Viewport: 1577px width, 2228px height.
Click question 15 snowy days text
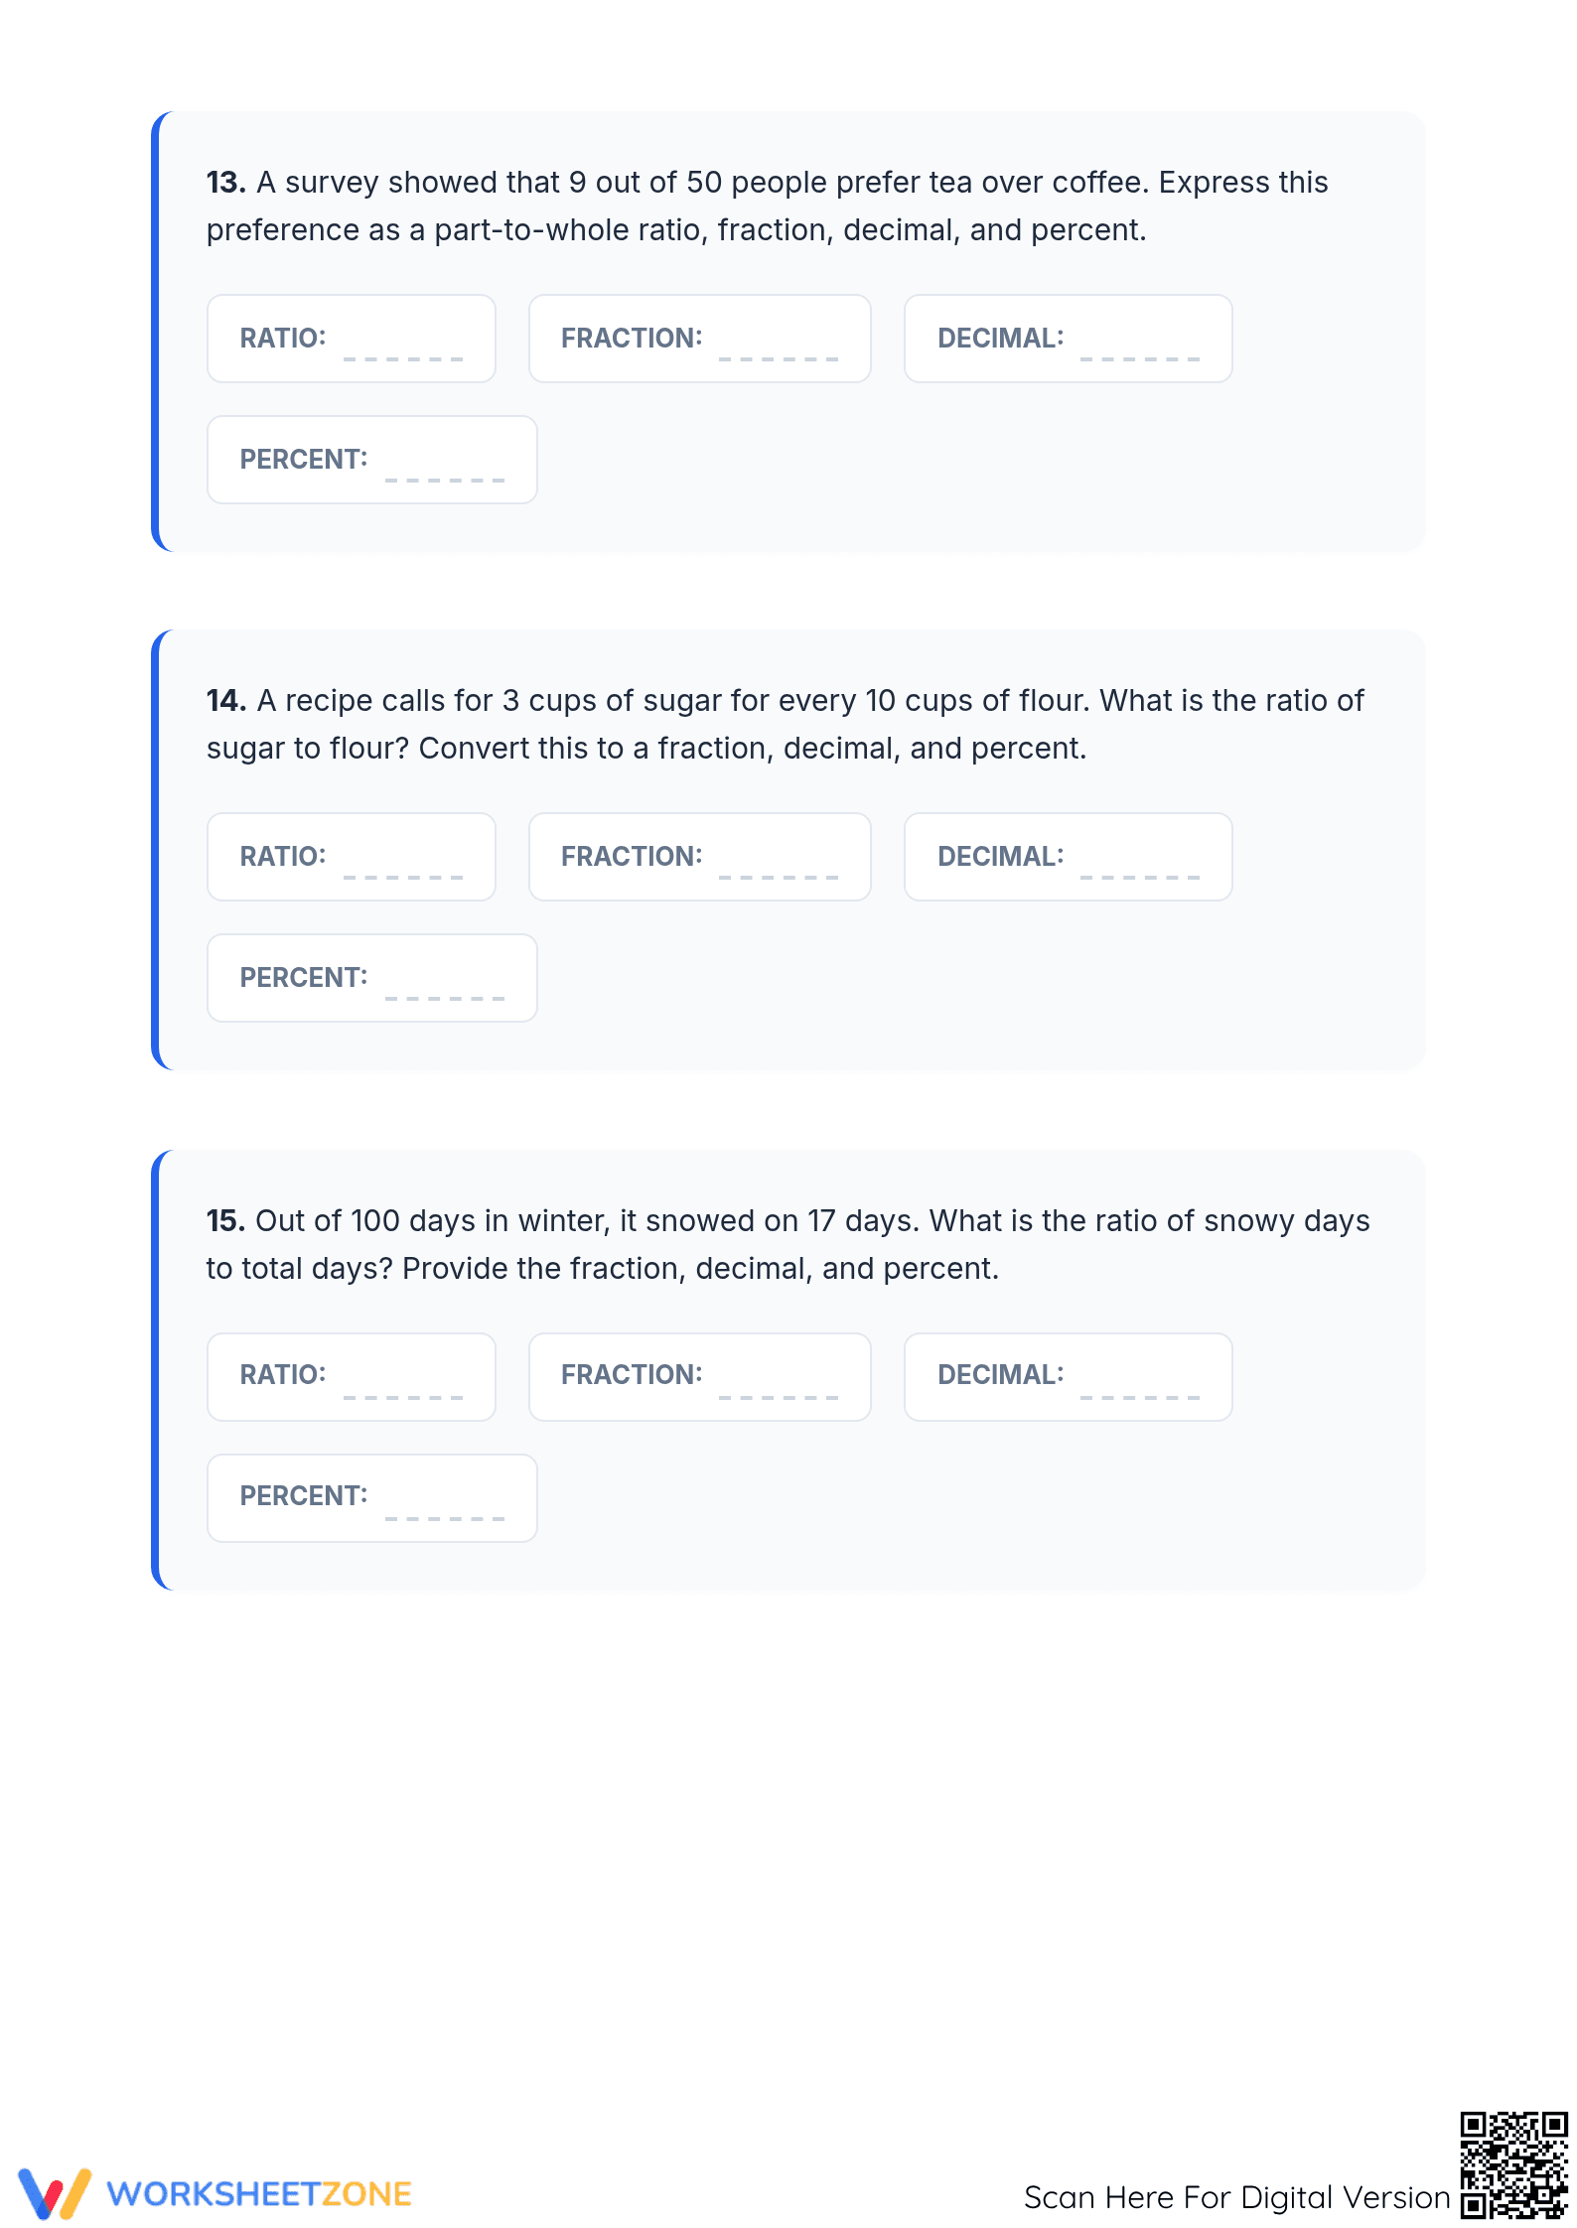[x=788, y=1244]
